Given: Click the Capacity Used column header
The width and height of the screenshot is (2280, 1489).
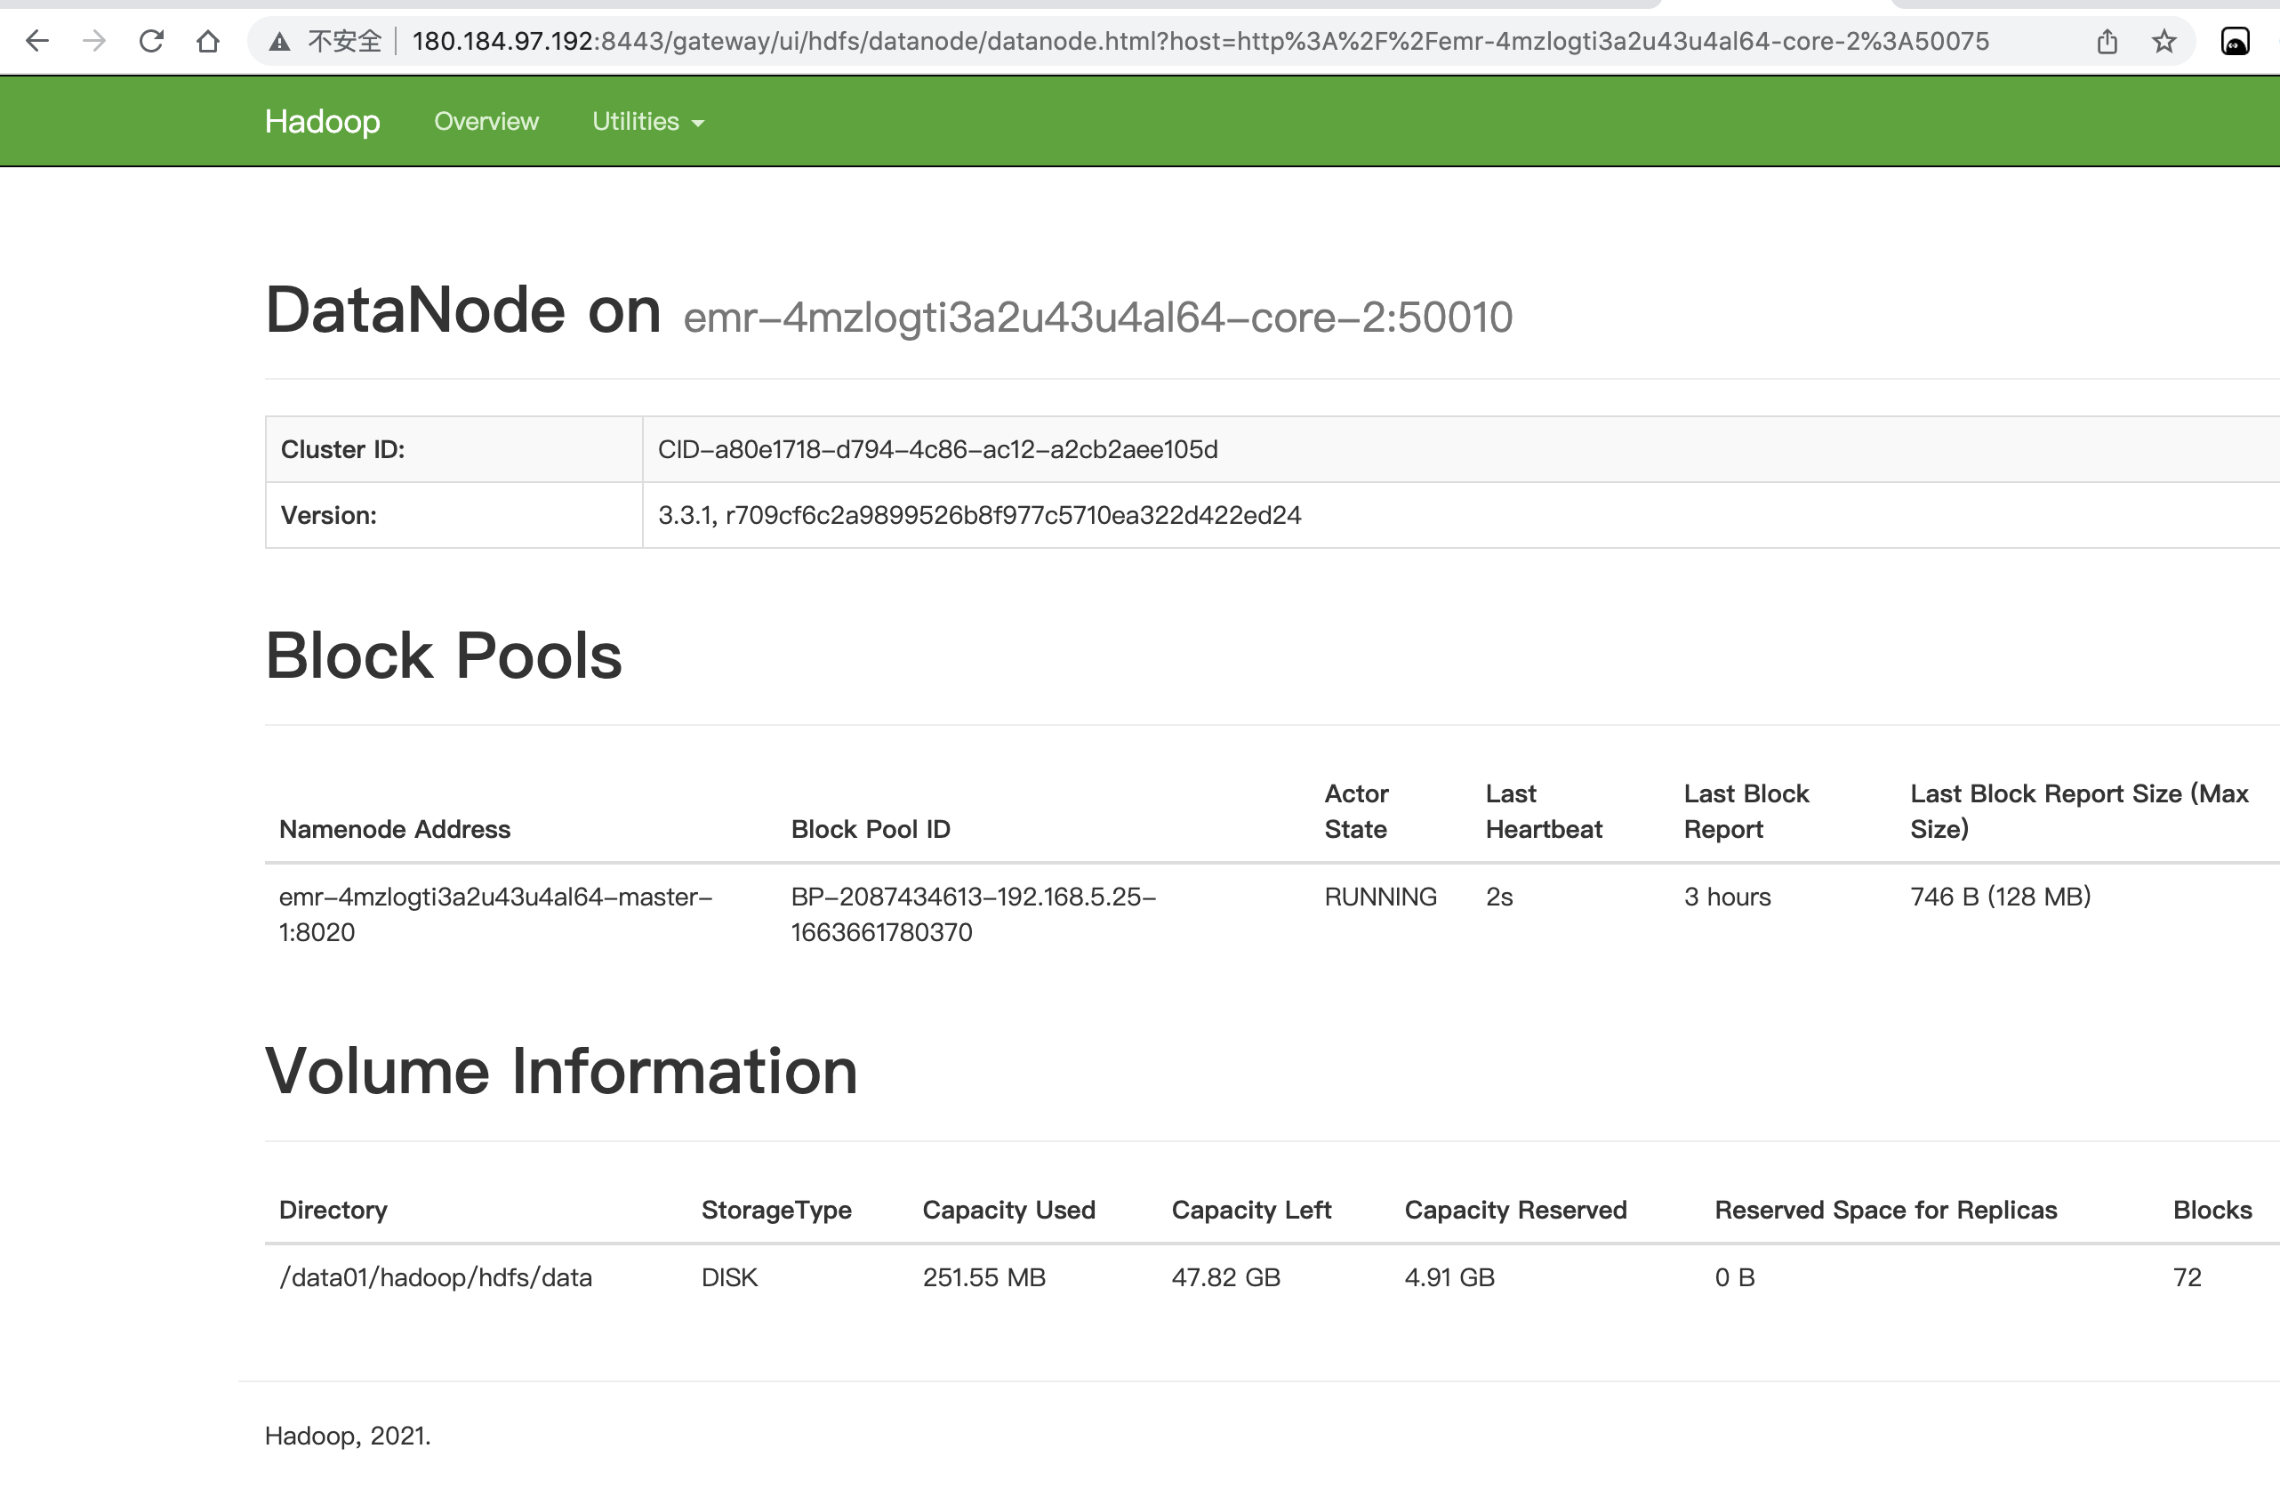Looking at the screenshot, I should (1008, 1211).
